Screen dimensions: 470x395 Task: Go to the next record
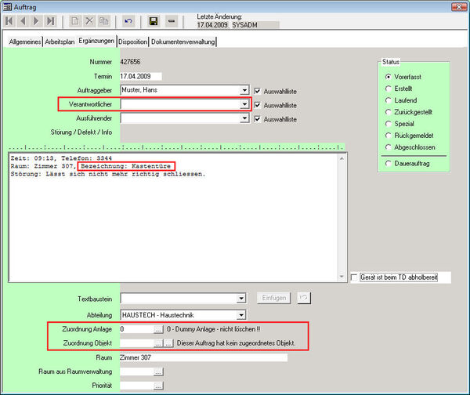37,21
